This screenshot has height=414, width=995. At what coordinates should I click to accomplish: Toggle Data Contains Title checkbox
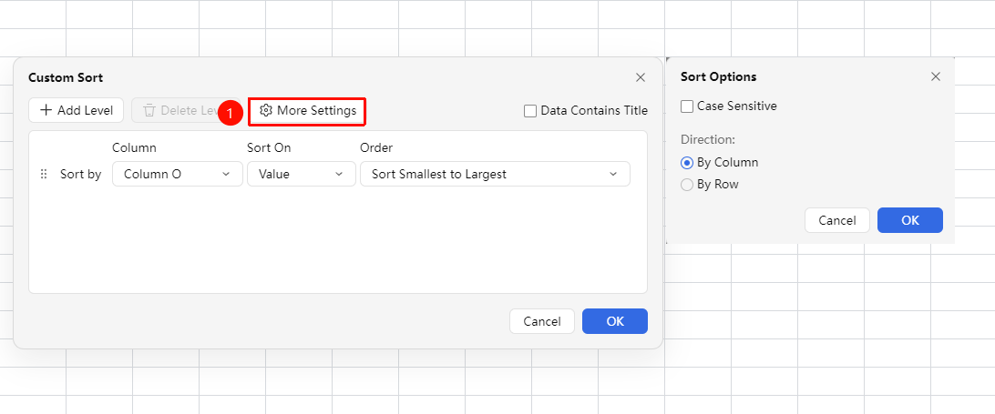click(530, 111)
